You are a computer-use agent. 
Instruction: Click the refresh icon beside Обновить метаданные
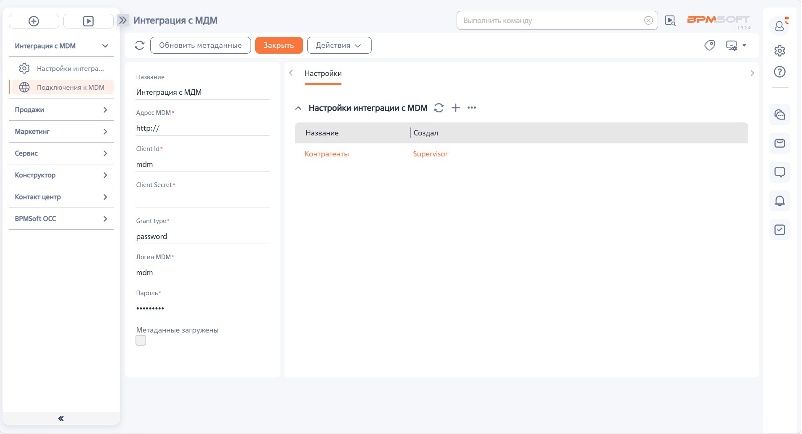click(x=139, y=45)
